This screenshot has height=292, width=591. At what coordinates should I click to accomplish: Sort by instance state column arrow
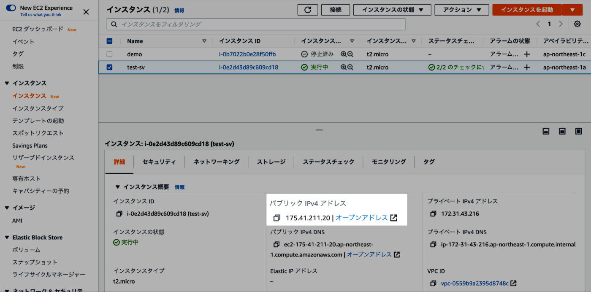352,41
